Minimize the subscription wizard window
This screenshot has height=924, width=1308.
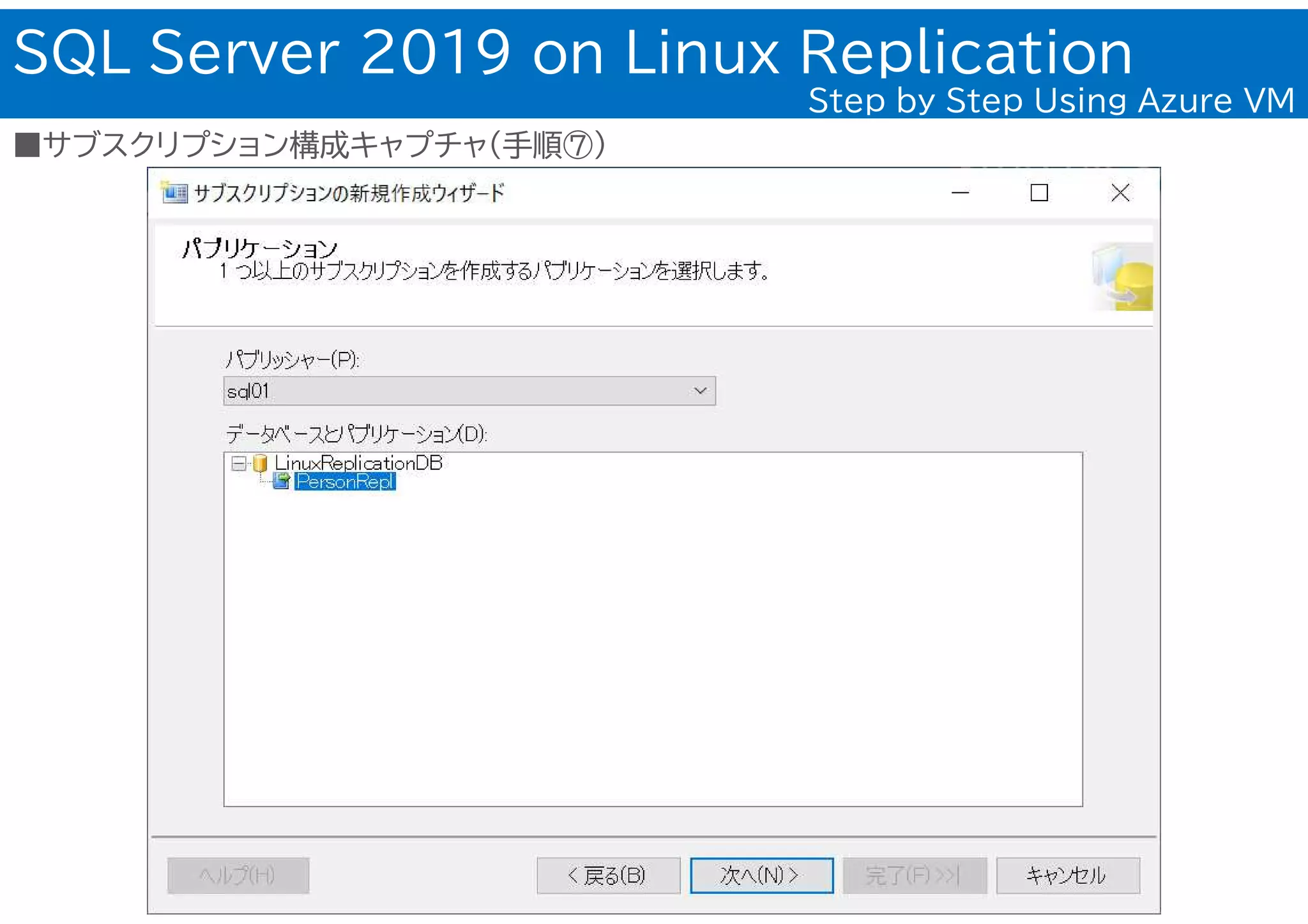point(961,192)
